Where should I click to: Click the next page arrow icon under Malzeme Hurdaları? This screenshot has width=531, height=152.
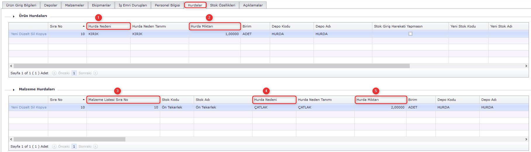96,146
